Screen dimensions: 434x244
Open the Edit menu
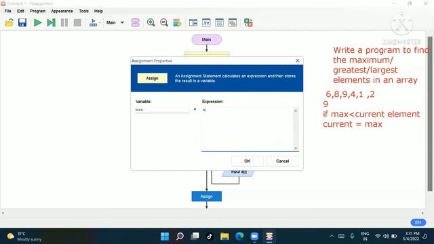click(20, 11)
